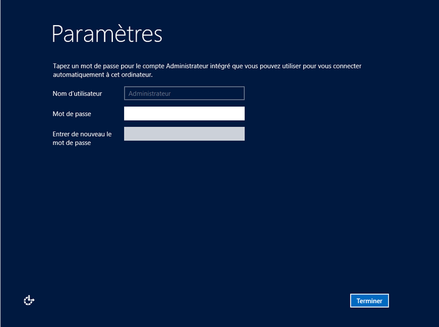Click the 'Entrer de nouveau le mot de passe' label

(x=82, y=139)
